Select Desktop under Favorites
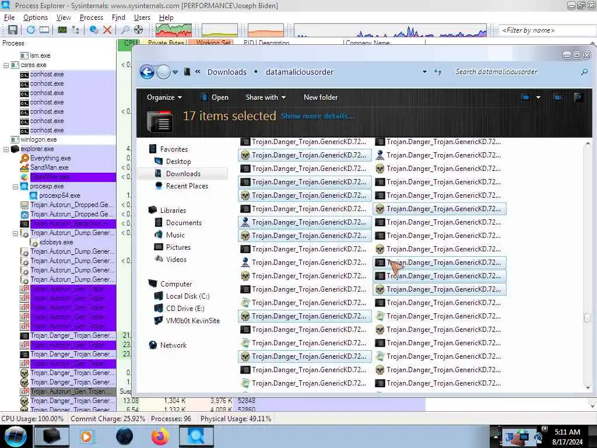 click(178, 162)
